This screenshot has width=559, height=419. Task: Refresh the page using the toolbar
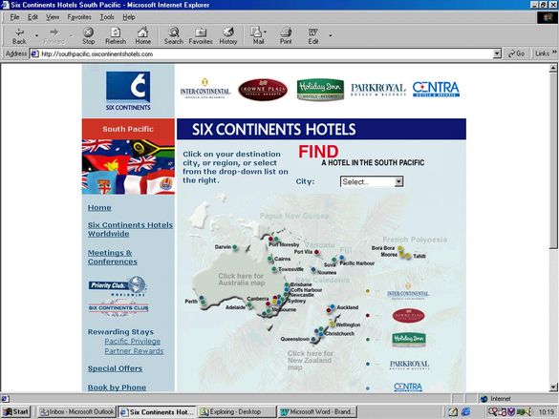click(x=116, y=35)
